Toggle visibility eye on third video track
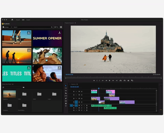This screenshot has width=164, height=133. pyautogui.click(x=82, y=99)
